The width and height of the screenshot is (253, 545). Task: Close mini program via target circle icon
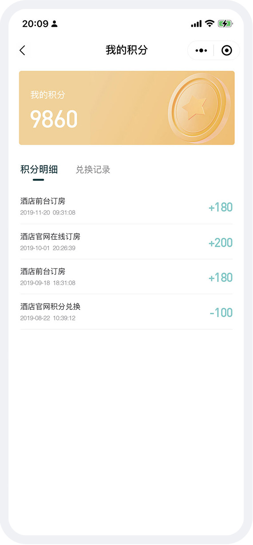(x=226, y=51)
